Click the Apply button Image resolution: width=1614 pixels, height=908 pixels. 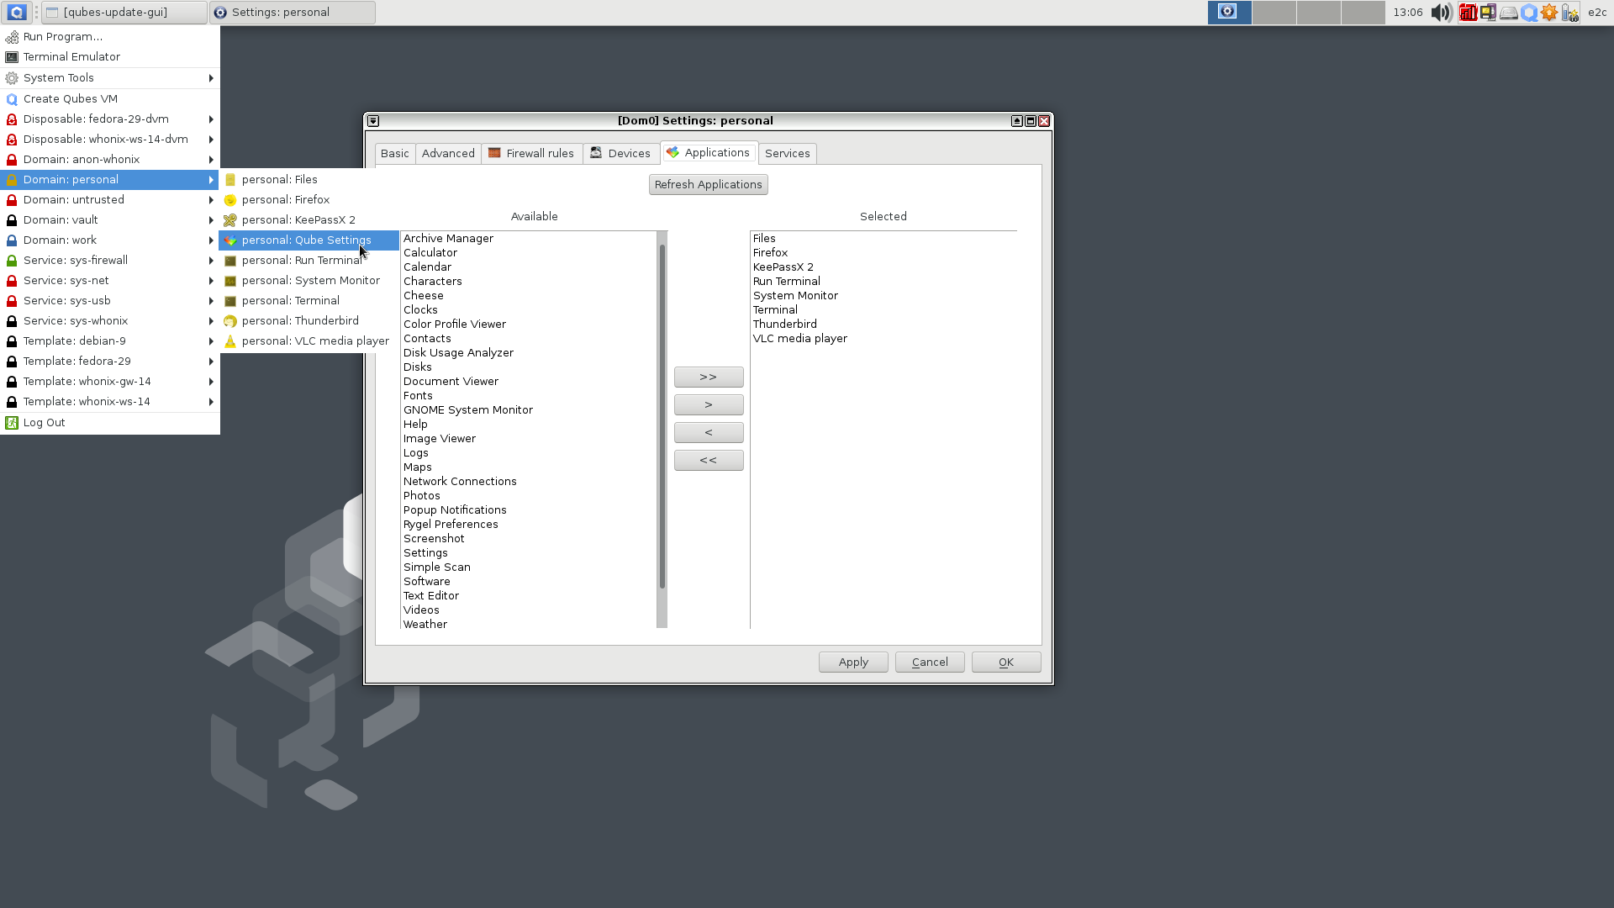(x=852, y=662)
